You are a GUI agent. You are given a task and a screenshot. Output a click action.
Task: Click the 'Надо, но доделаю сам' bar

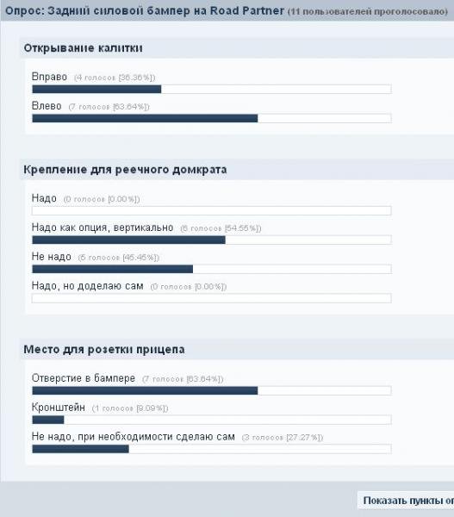(x=212, y=298)
